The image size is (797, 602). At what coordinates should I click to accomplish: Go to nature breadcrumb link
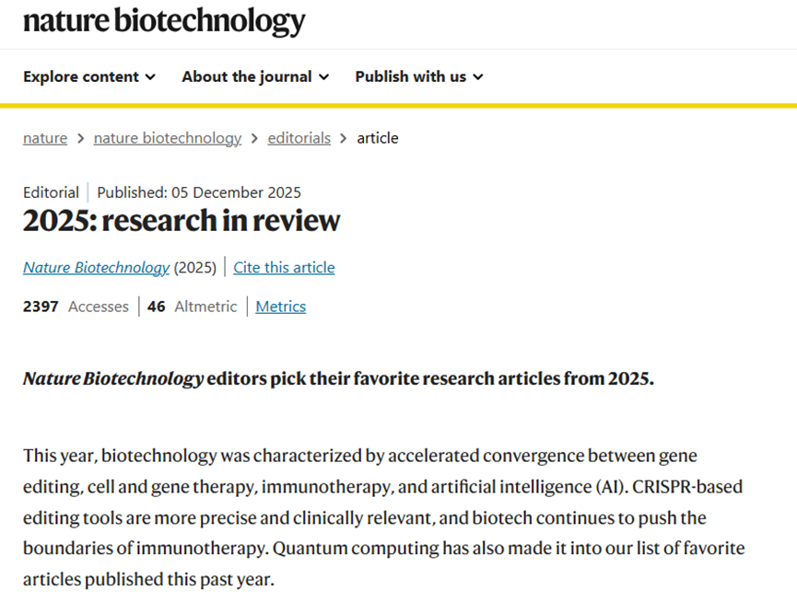click(x=45, y=138)
